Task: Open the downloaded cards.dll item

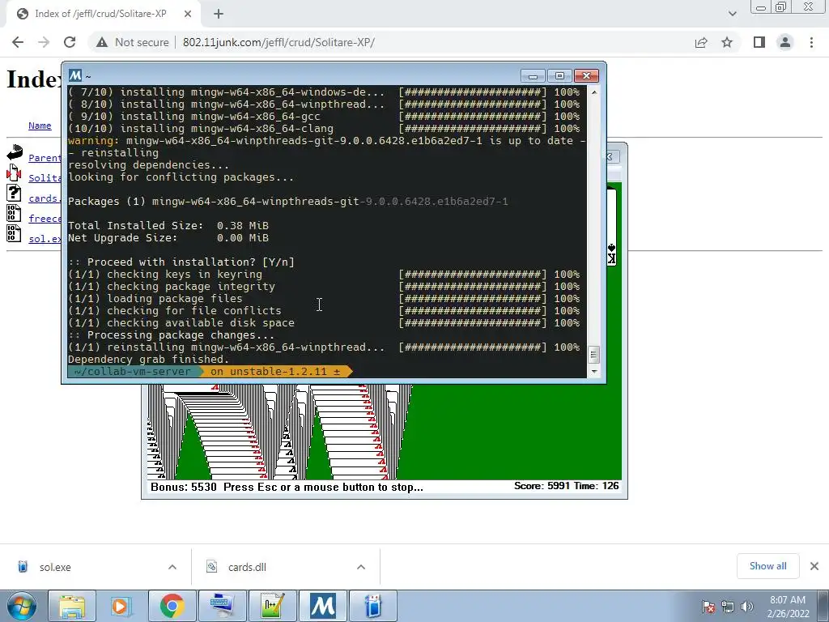Action: (247, 567)
